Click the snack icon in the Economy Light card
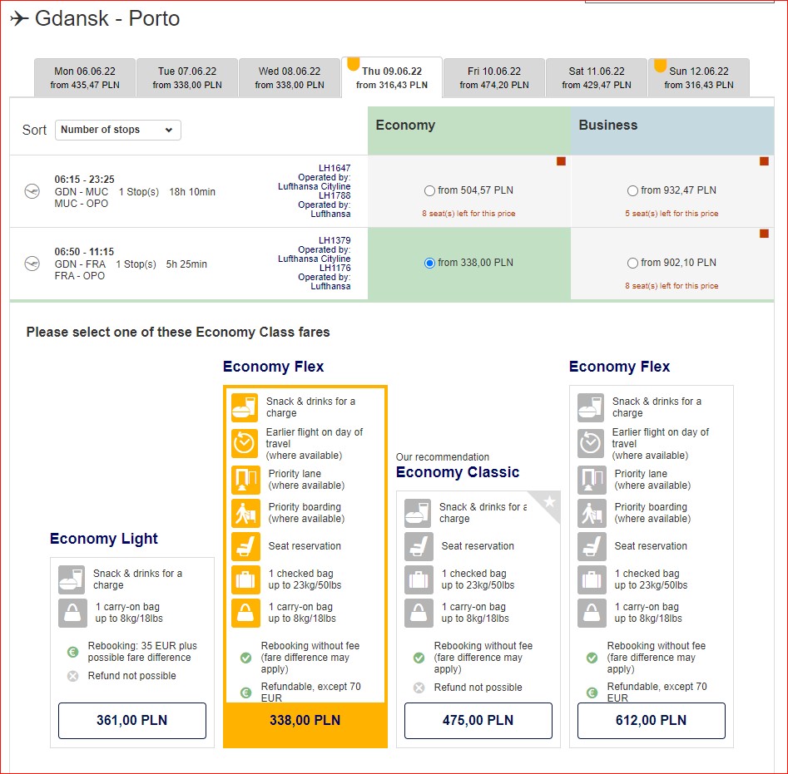Screen dimensions: 788x774 point(72,579)
